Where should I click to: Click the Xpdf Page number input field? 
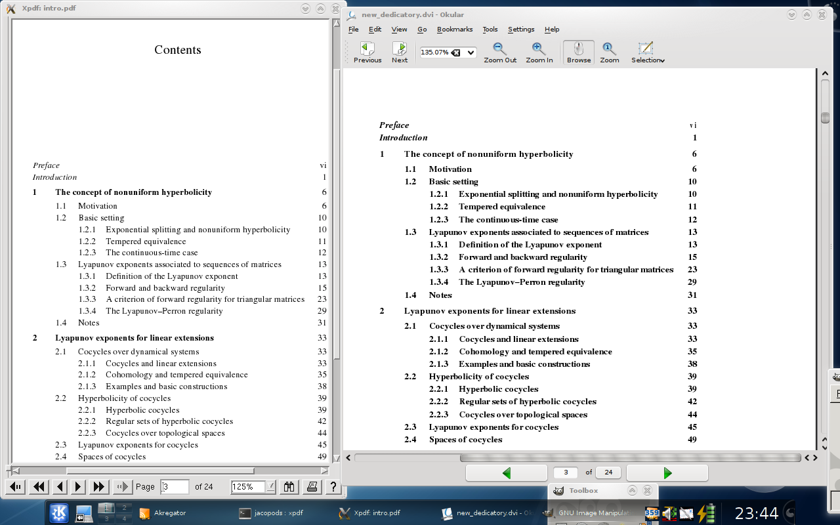[175, 486]
